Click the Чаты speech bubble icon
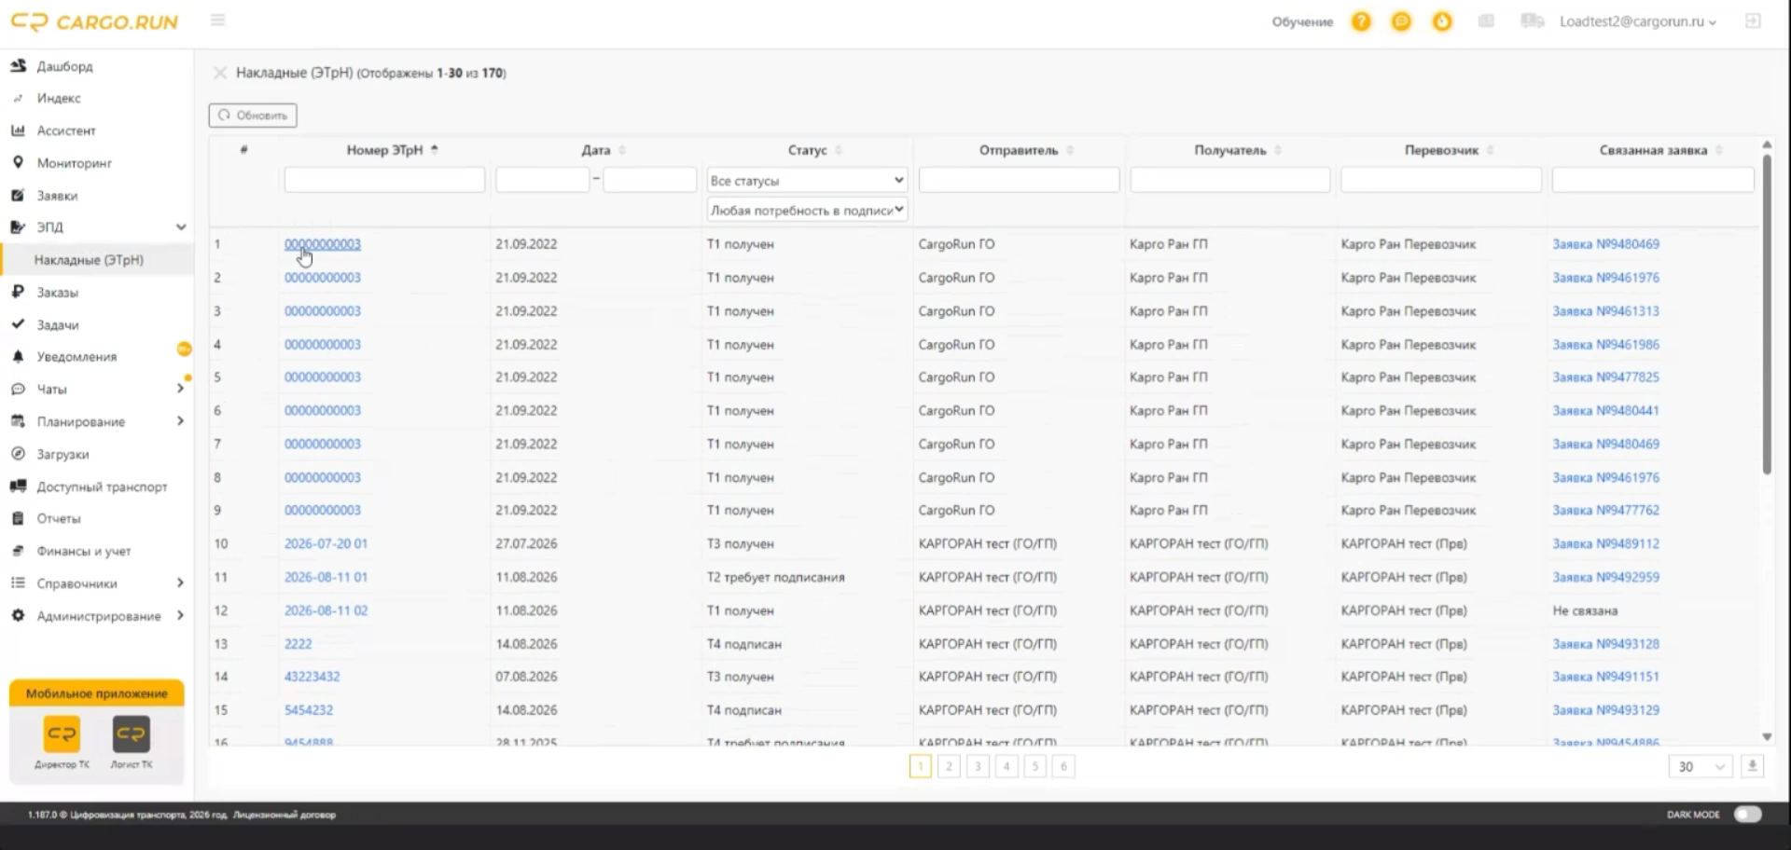1791x850 pixels. click(x=18, y=389)
